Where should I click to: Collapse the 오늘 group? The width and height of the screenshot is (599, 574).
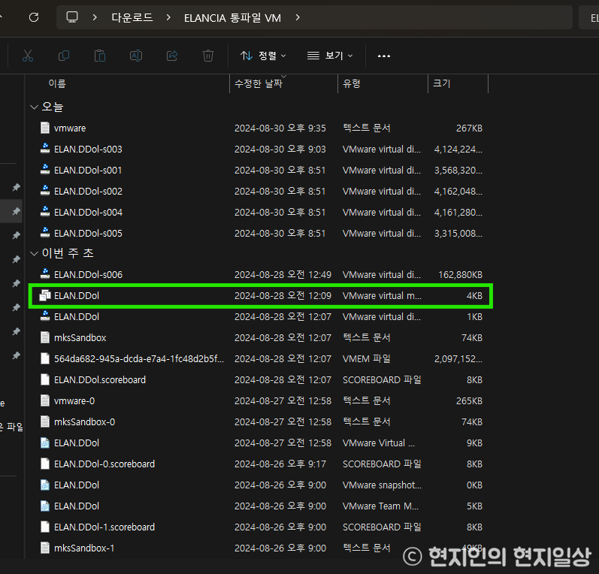click(34, 107)
